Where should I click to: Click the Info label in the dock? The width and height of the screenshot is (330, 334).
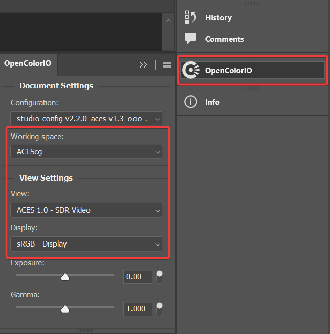coord(212,102)
